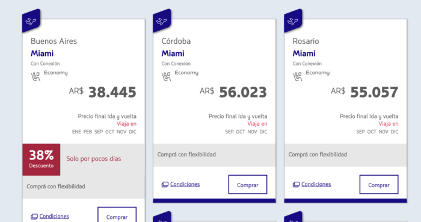Click the AR$ 38.445 price
421x222 pixels.
point(103,92)
